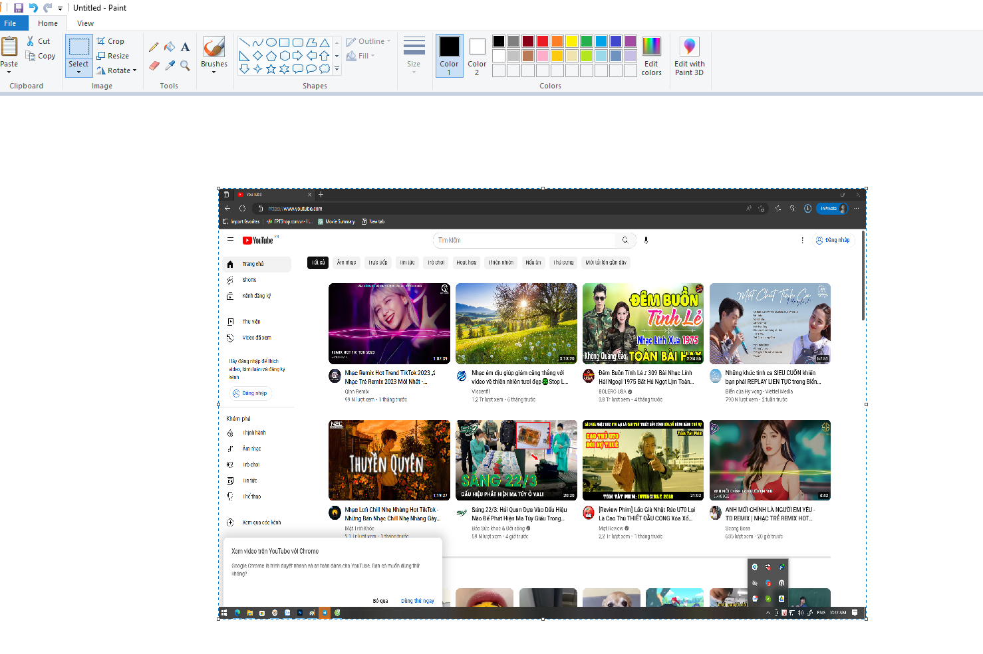Click the Paste clipboard icon

9,47
